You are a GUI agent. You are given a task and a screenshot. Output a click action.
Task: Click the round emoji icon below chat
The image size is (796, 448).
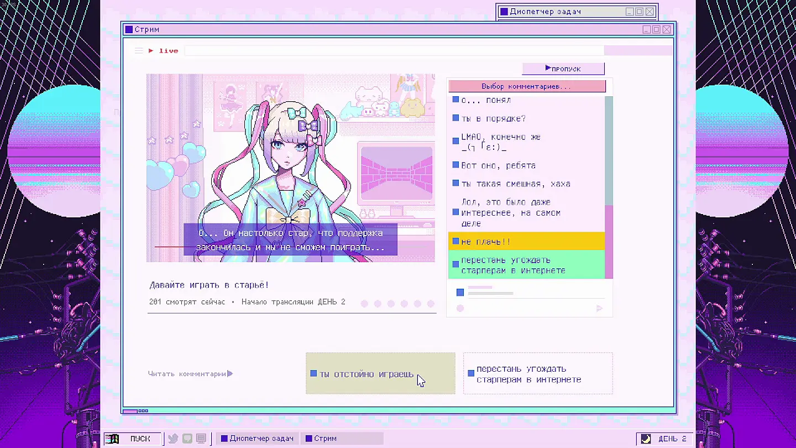(460, 309)
